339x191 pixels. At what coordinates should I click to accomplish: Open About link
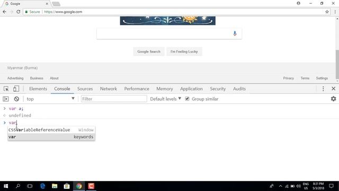54,78
